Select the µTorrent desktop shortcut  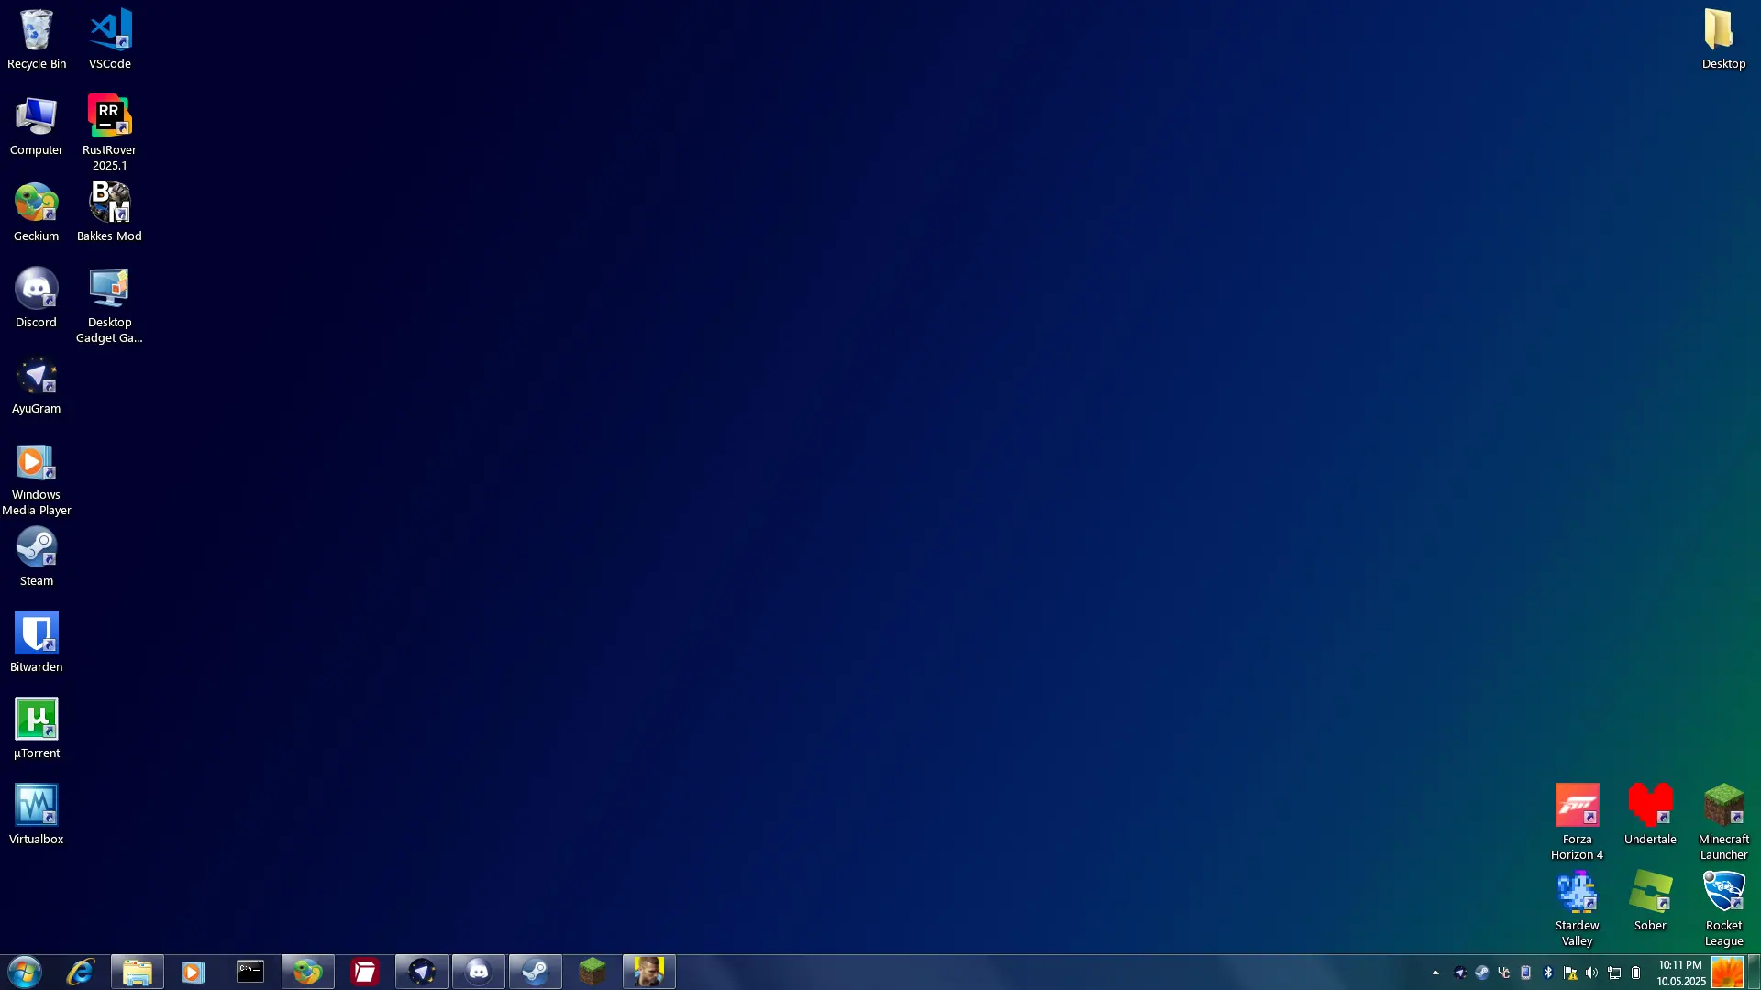pyautogui.click(x=37, y=729)
